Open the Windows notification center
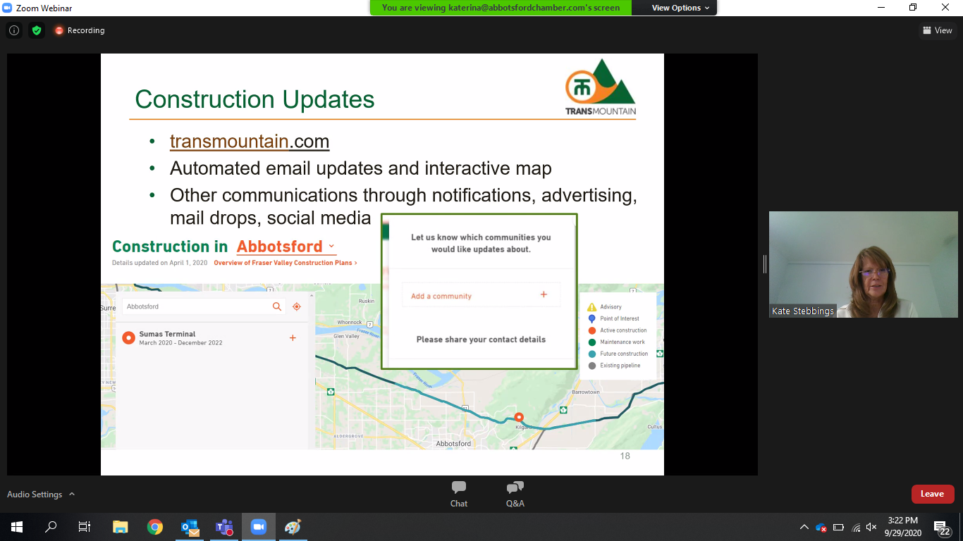 tap(941, 527)
